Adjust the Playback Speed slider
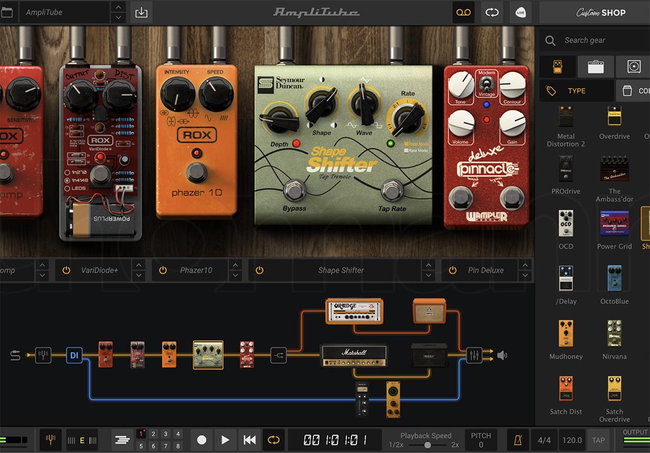 point(427,444)
